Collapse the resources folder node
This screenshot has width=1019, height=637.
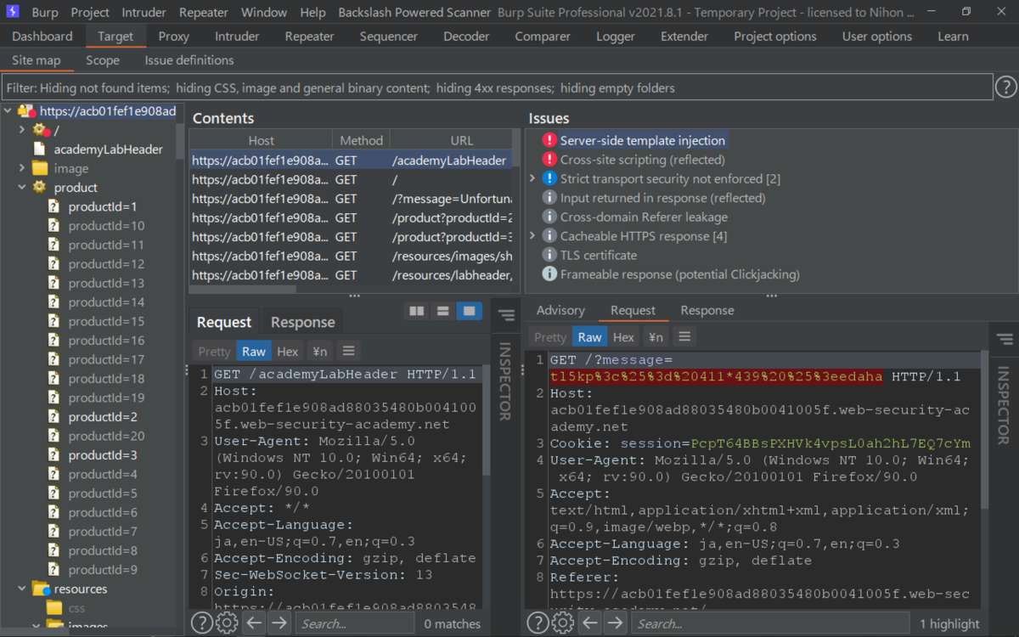(x=22, y=589)
